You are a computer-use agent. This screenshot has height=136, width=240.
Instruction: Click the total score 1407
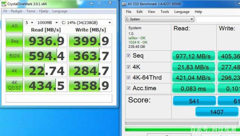[217, 112]
